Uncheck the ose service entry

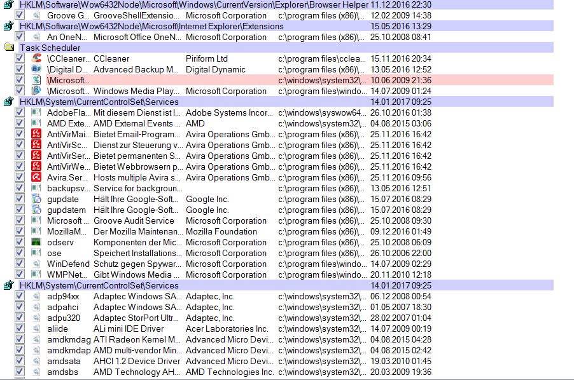tap(20, 253)
